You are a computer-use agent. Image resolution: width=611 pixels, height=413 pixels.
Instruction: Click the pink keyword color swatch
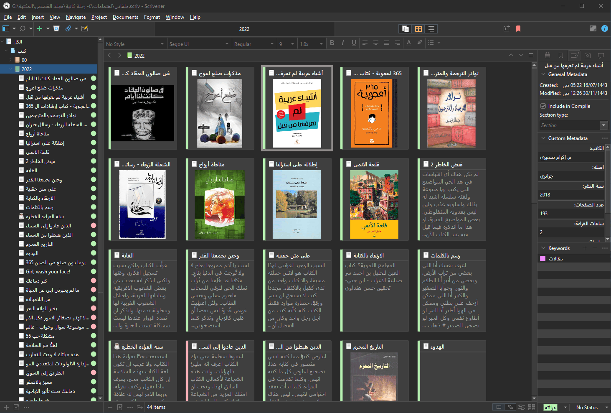click(x=543, y=259)
